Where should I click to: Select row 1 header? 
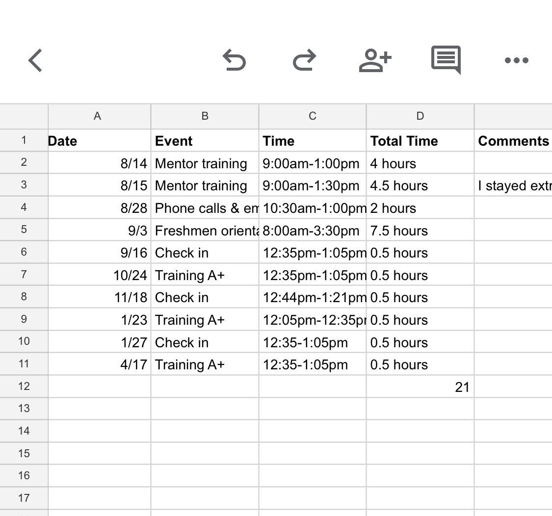coord(24,141)
